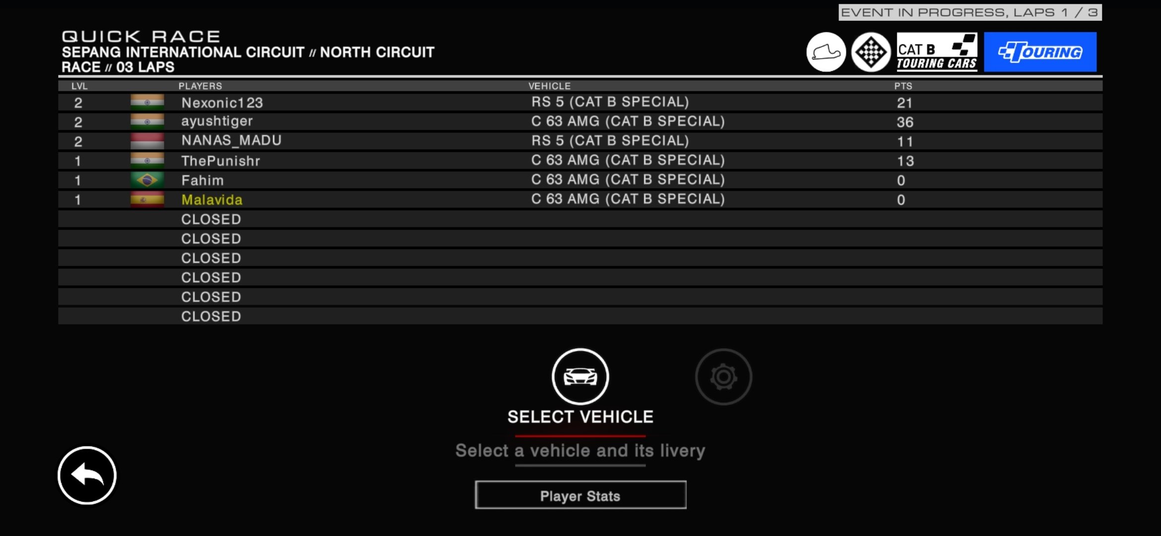The height and width of the screenshot is (536, 1161).
Task: Click on player Nexonic123 row
Action: pos(580,102)
